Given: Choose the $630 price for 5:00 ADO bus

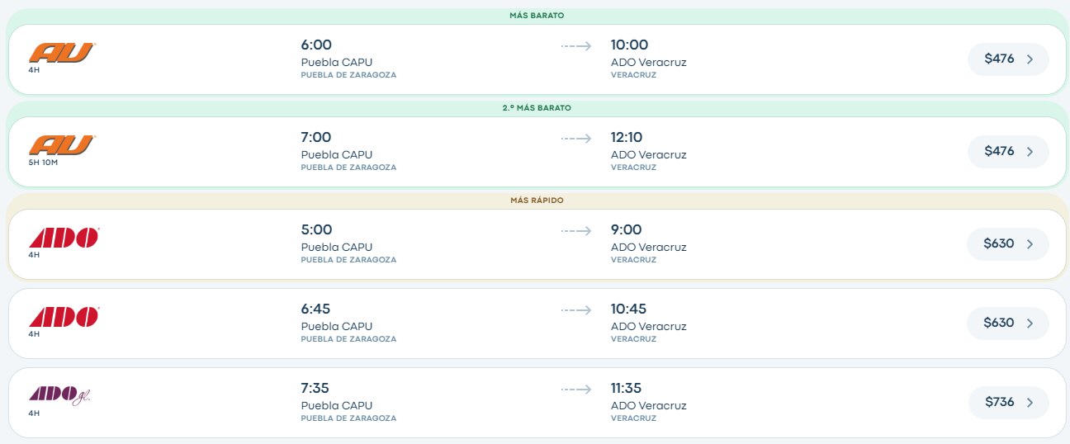Looking at the screenshot, I should (x=1008, y=244).
